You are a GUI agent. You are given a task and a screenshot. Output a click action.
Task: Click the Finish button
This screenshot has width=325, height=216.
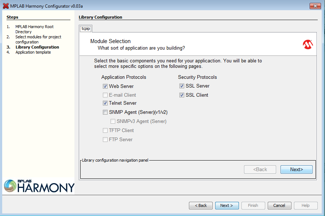click(x=253, y=205)
